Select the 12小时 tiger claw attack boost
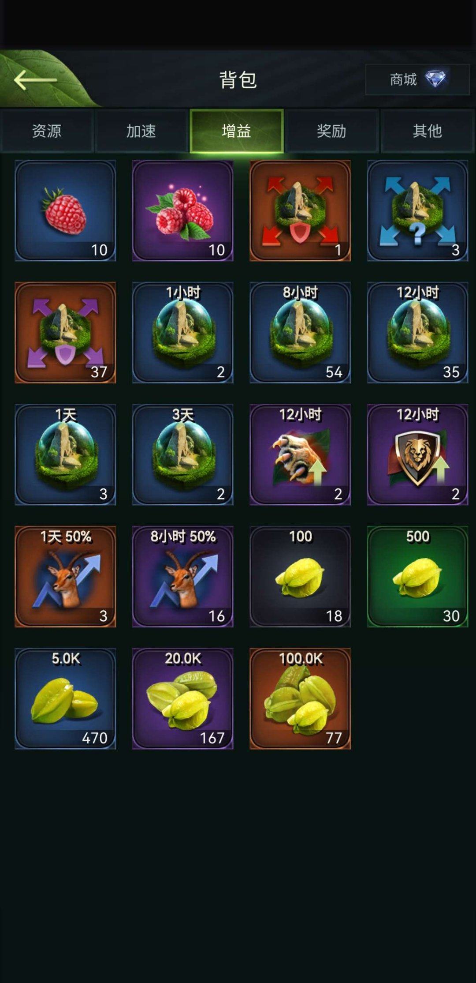The width and height of the screenshot is (476, 983). pos(300,454)
